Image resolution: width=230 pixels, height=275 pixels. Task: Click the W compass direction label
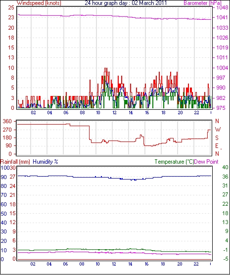click(218, 130)
